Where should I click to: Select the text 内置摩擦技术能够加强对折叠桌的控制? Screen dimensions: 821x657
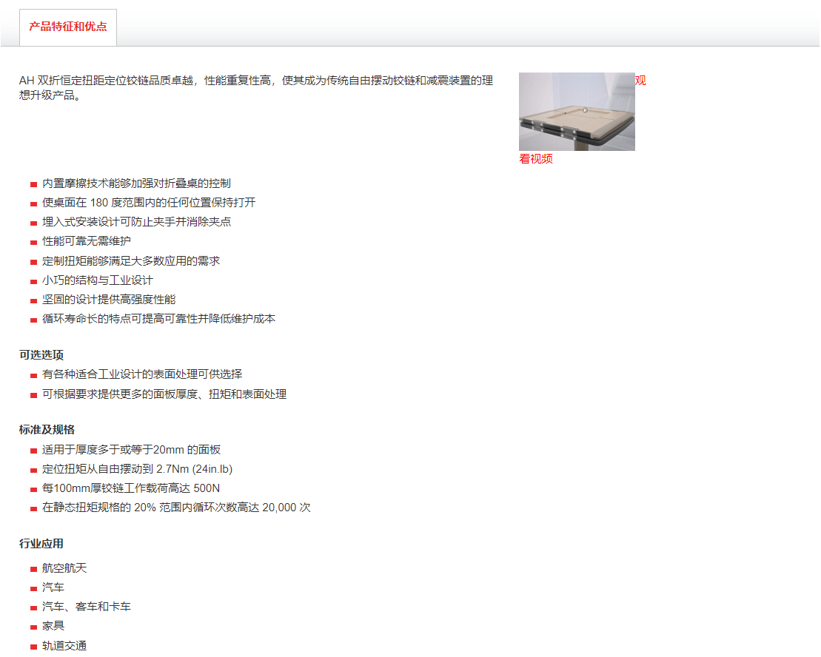(136, 183)
